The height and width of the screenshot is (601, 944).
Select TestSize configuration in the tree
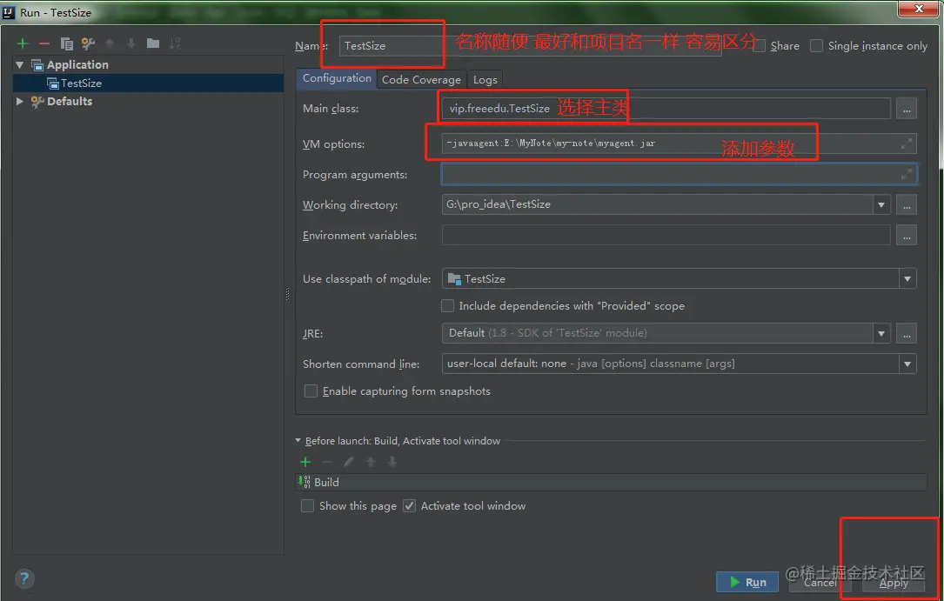pos(148,83)
